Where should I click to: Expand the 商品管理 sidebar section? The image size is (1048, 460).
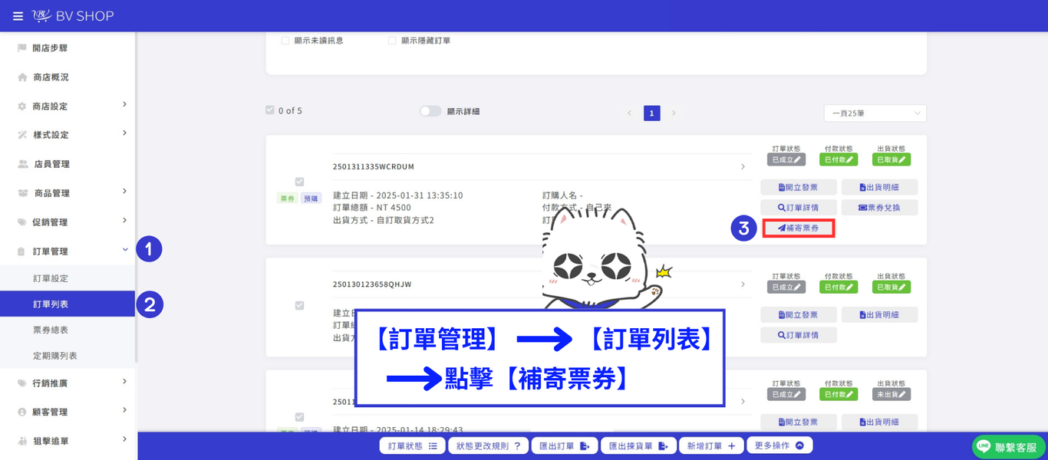(x=124, y=192)
